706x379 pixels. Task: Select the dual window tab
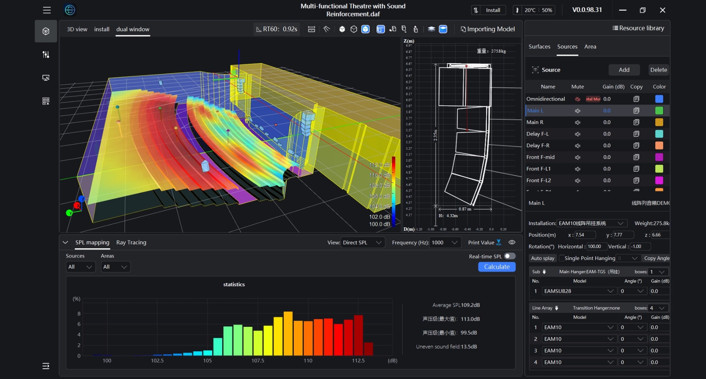pos(133,29)
